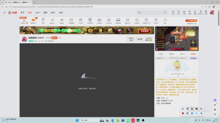Open the 三角洲行动 category link
The height and width of the screenshot is (123, 220).
[x=50, y=41]
